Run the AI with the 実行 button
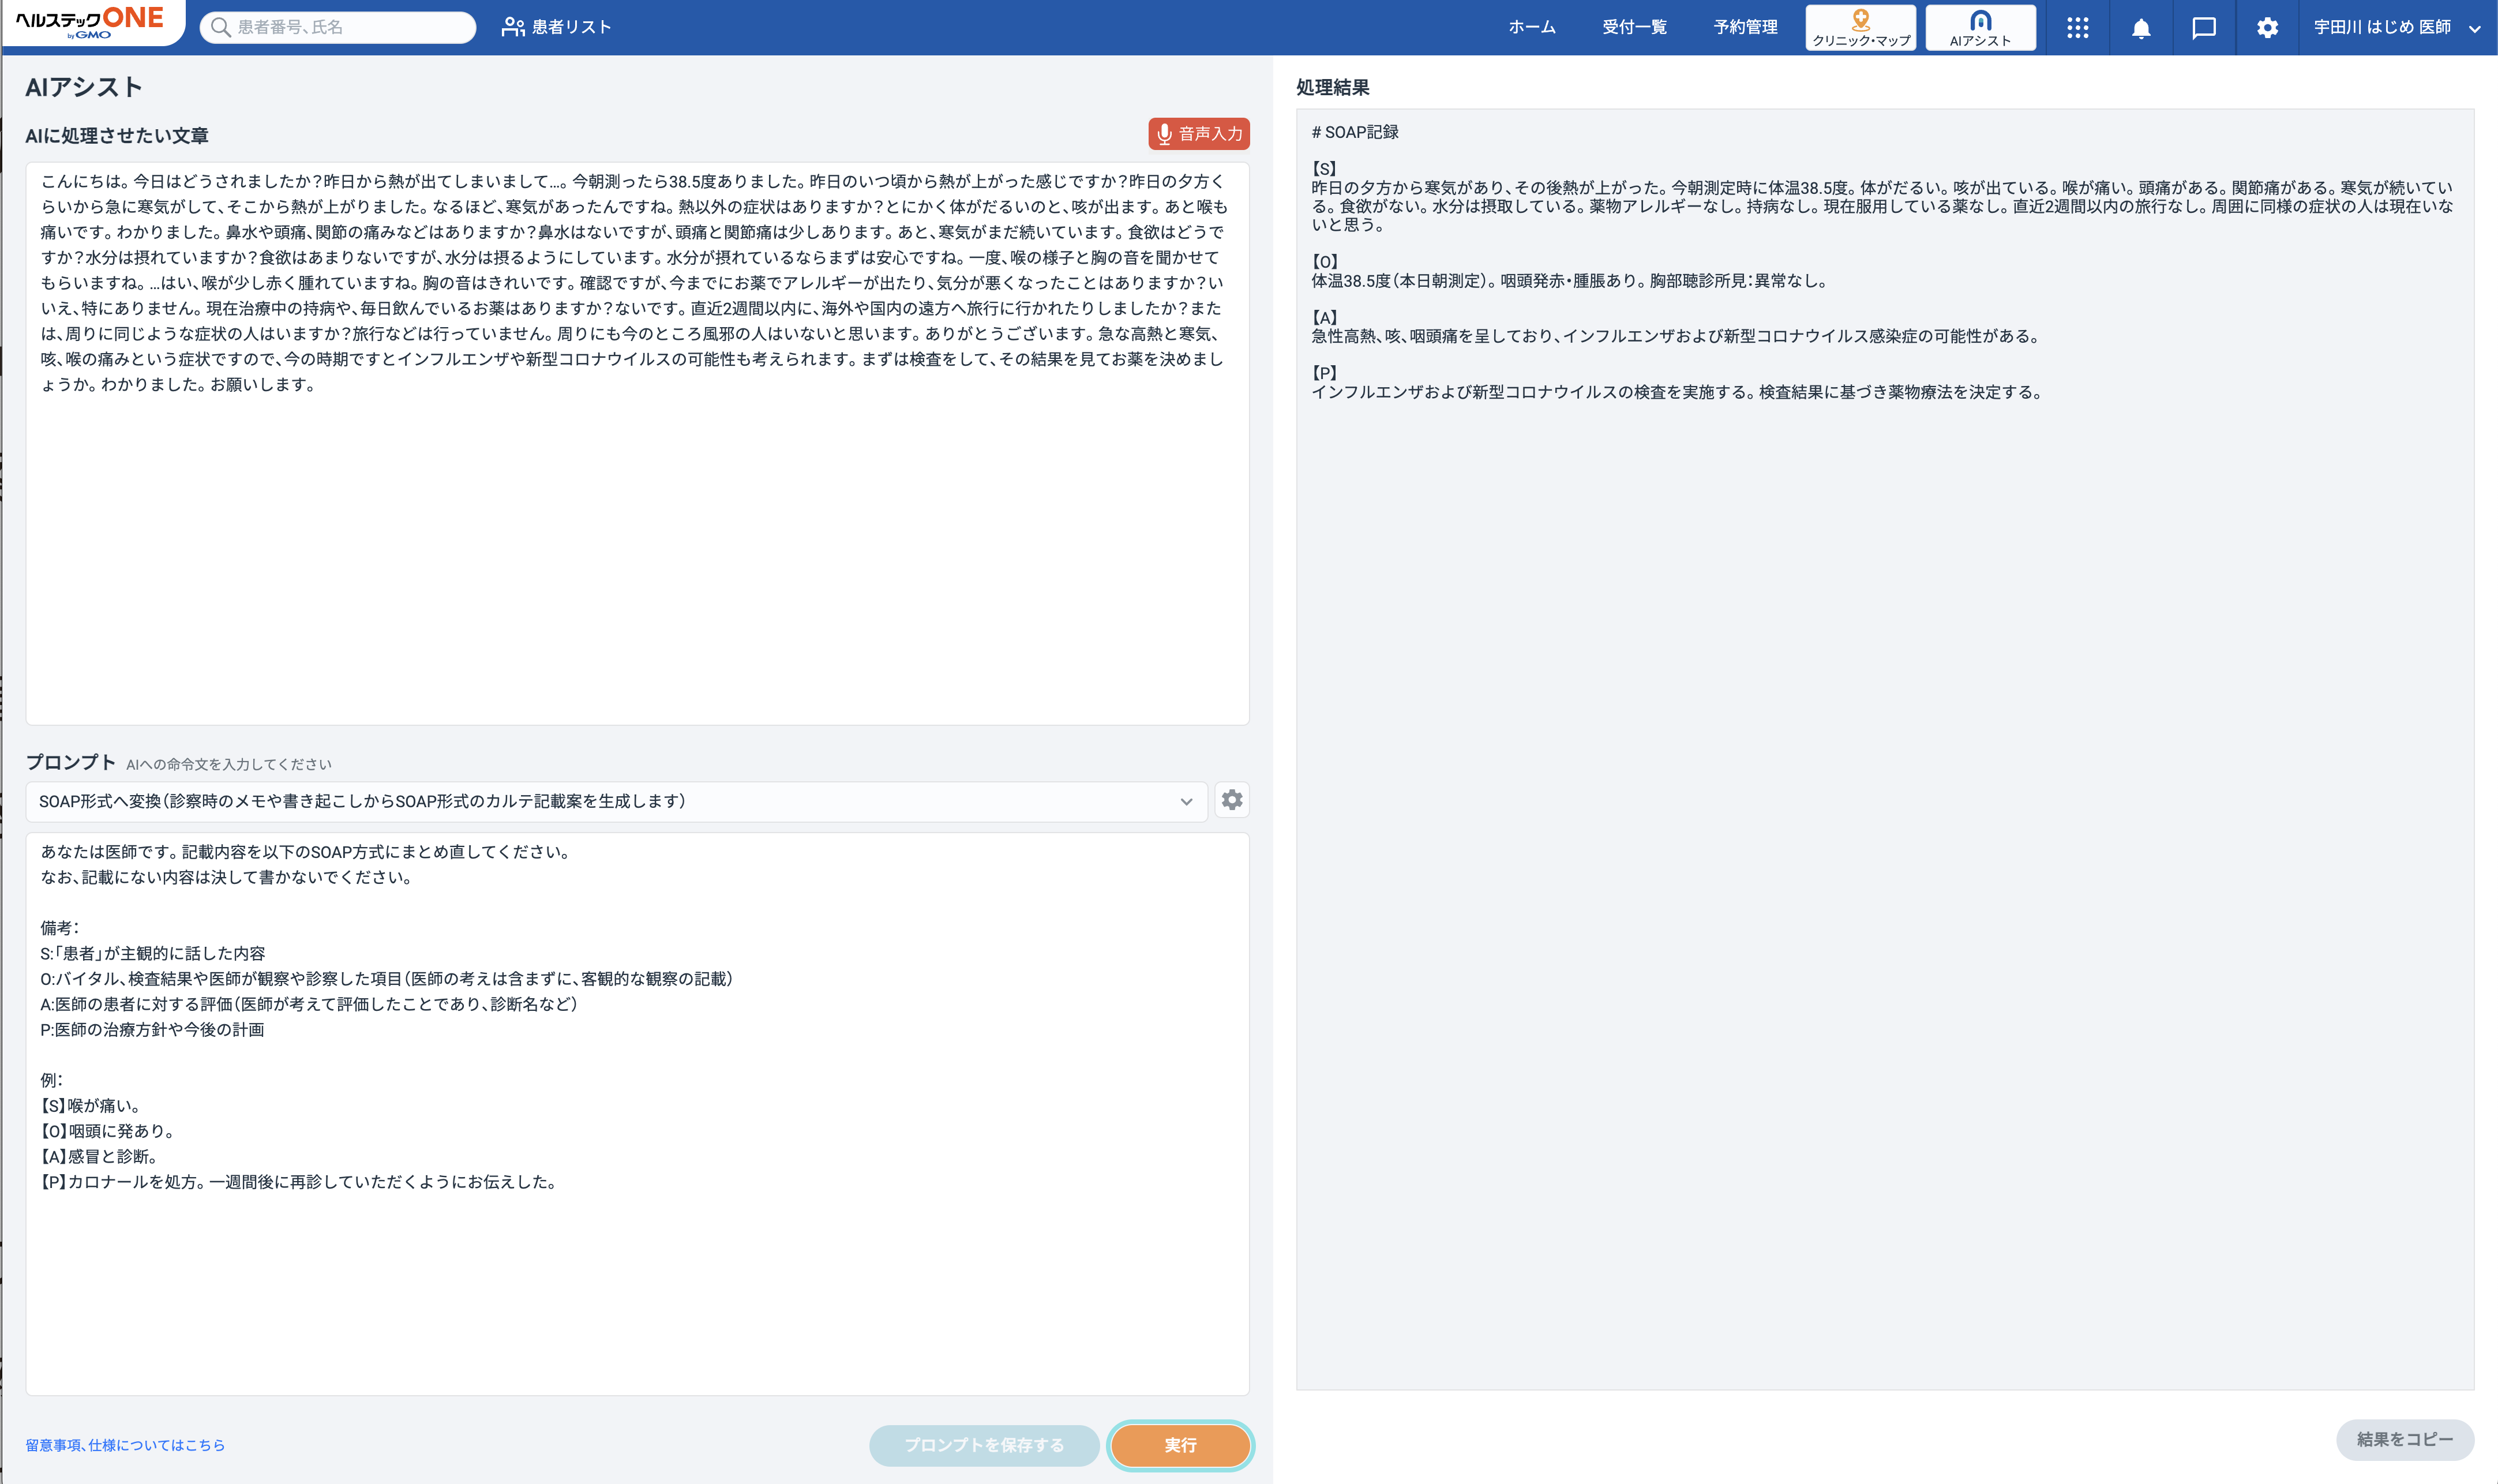2498x1484 pixels. 1180,1445
